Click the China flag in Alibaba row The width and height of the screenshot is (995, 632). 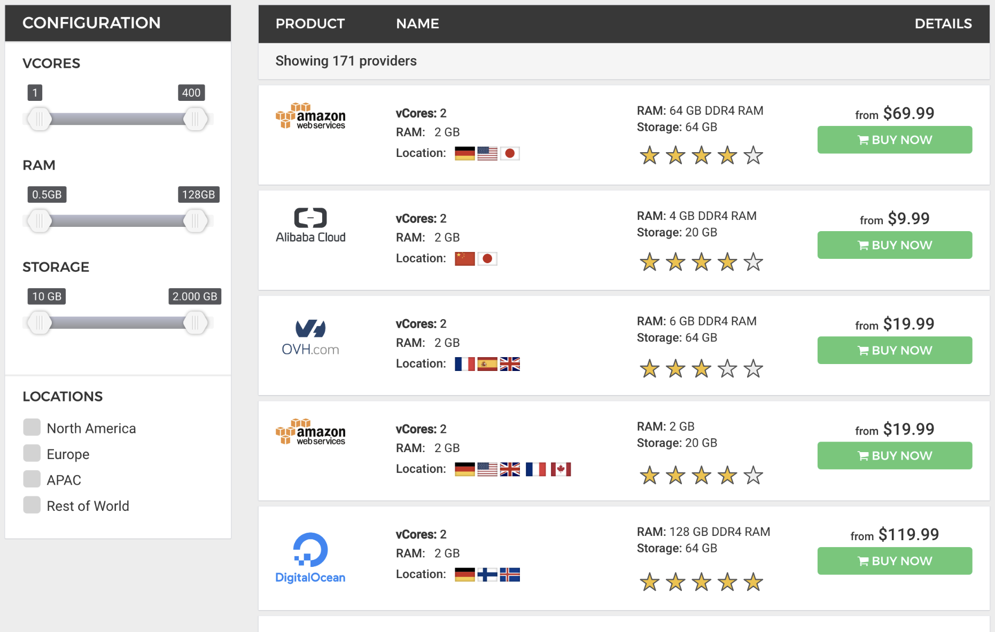tap(464, 259)
